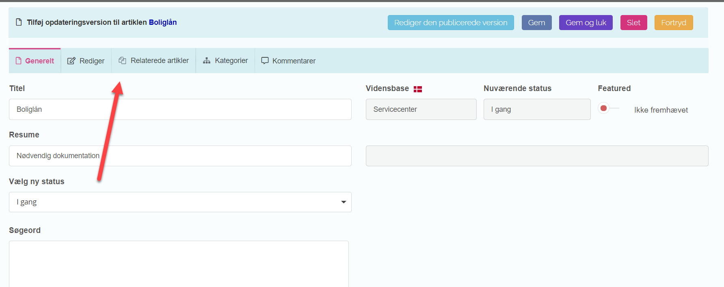
Task: Click the sitemap icon on Kategorier tab
Action: 207,61
